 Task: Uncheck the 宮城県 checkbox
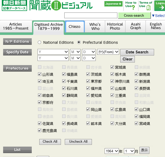tap(112, 67)
